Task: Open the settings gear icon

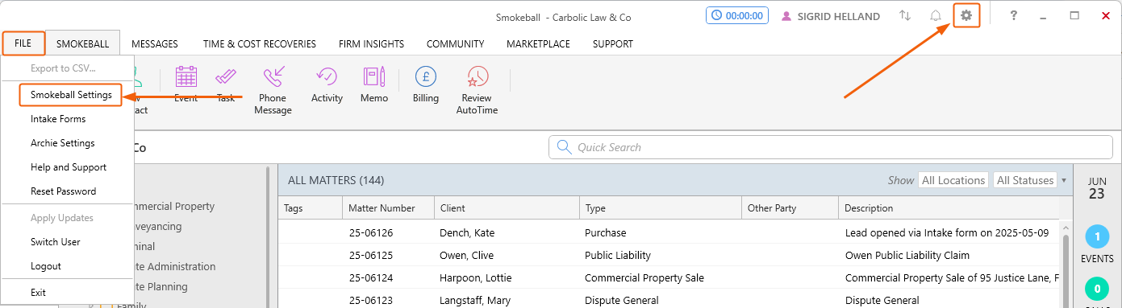Action: pos(966,16)
